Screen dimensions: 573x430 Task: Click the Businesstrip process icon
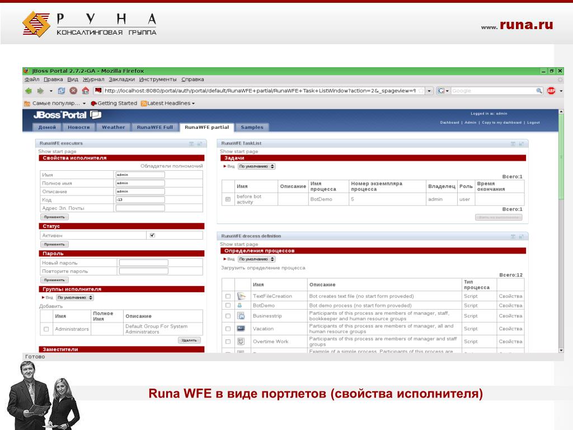(x=241, y=316)
